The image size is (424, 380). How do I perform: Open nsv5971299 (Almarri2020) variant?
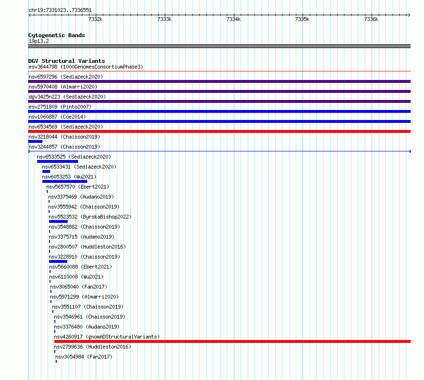point(84,297)
